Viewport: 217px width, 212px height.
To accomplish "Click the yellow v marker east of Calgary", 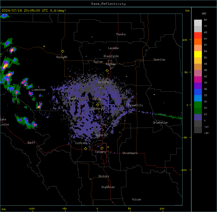I will pyautogui.click(x=108, y=147).
